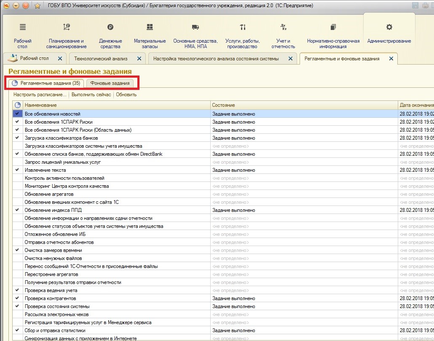Click Настроить расписание button
Screen dimensions: 434x341
point(40,95)
